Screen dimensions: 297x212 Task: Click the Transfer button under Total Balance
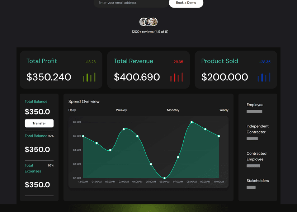click(x=39, y=123)
